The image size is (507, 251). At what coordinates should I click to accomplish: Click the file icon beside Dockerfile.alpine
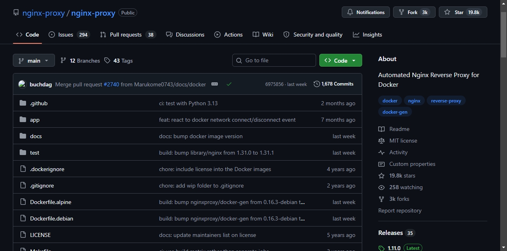23,202
